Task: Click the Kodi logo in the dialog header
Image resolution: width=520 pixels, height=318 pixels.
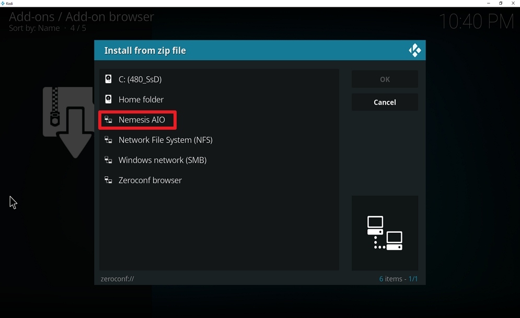Action: click(414, 50)
